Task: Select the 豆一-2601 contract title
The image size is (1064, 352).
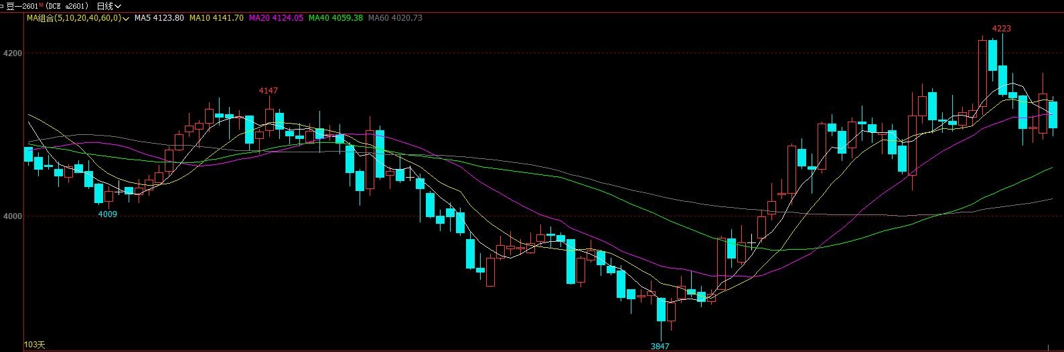Action: (x=21, y=6)
